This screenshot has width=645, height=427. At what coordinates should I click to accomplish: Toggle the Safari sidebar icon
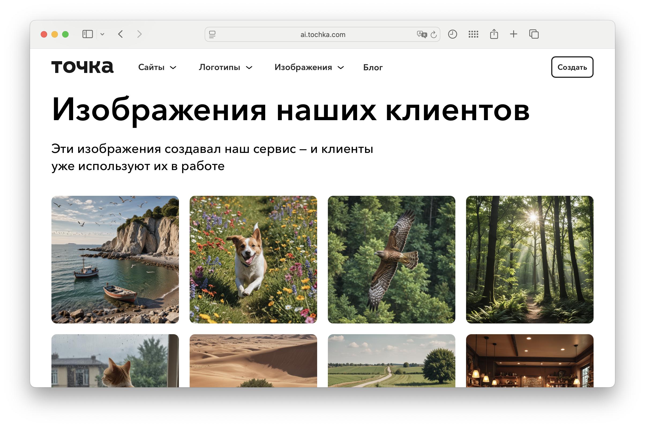pos(88,34)
